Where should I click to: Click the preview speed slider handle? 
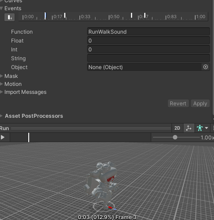point(175,137)
